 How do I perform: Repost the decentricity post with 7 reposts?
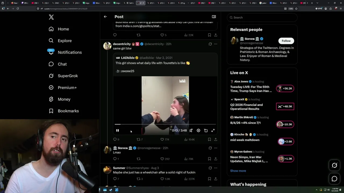[x=140, y=139]
